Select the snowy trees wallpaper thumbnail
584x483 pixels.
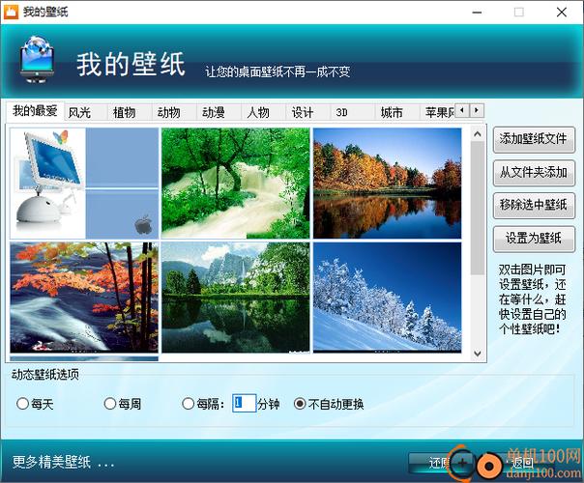[x=388, y=298]
